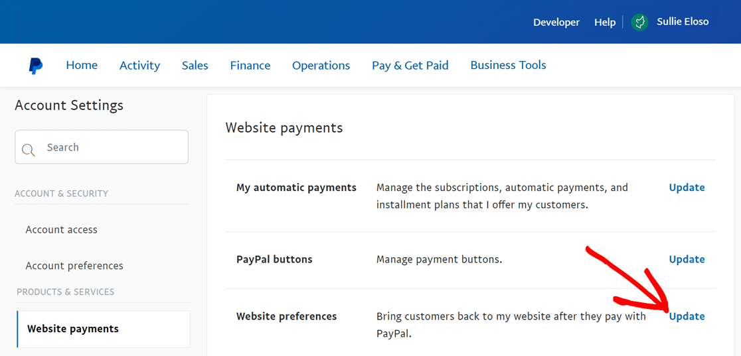Viewport: 741px width, 356px height.
Task: Click the Account Settings heading
Action: point(69,105)
